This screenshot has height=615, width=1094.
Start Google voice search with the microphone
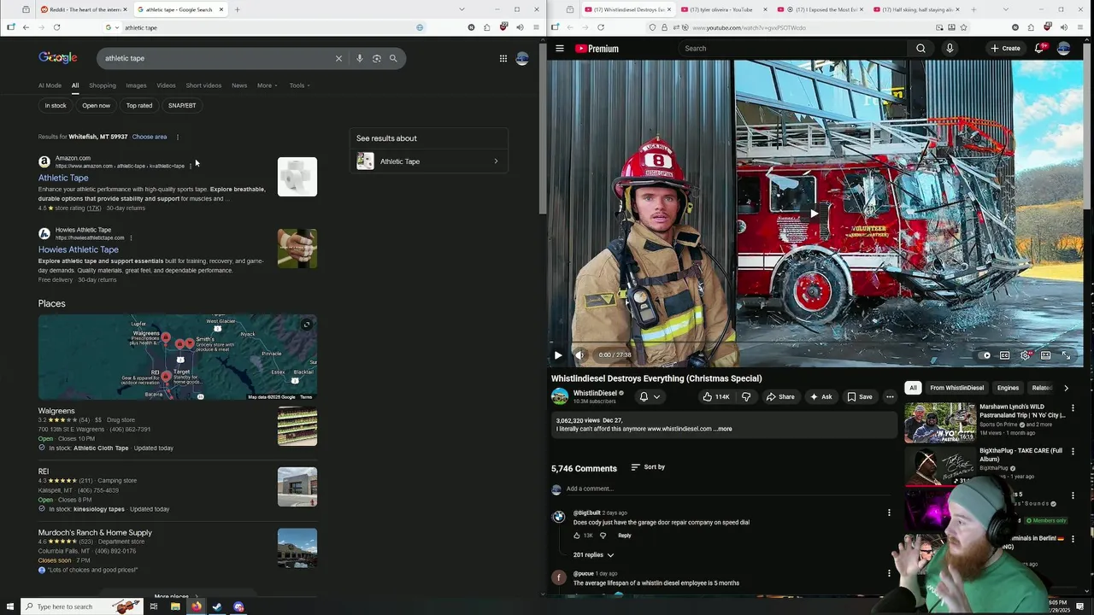tap(360, 58)
